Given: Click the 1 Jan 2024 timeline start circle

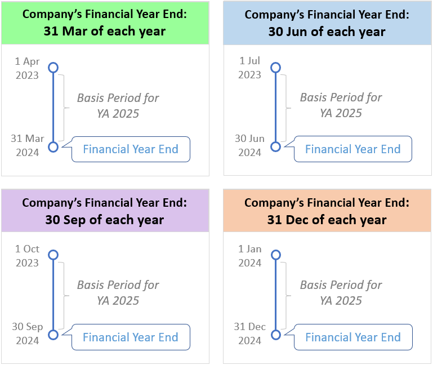Looking at the screenshot, I should (275, 255).
